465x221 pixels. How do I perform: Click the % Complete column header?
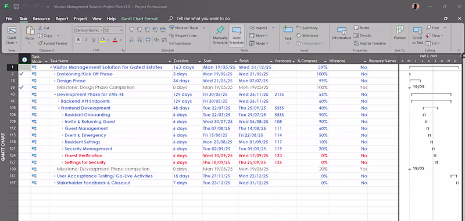click(x=312, y=61)
